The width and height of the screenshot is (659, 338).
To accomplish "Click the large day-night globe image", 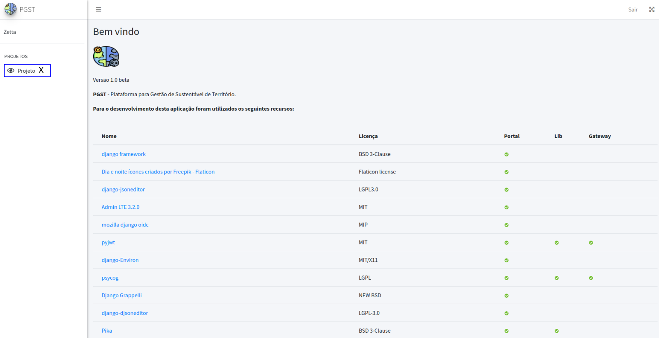I will (106, 56).
